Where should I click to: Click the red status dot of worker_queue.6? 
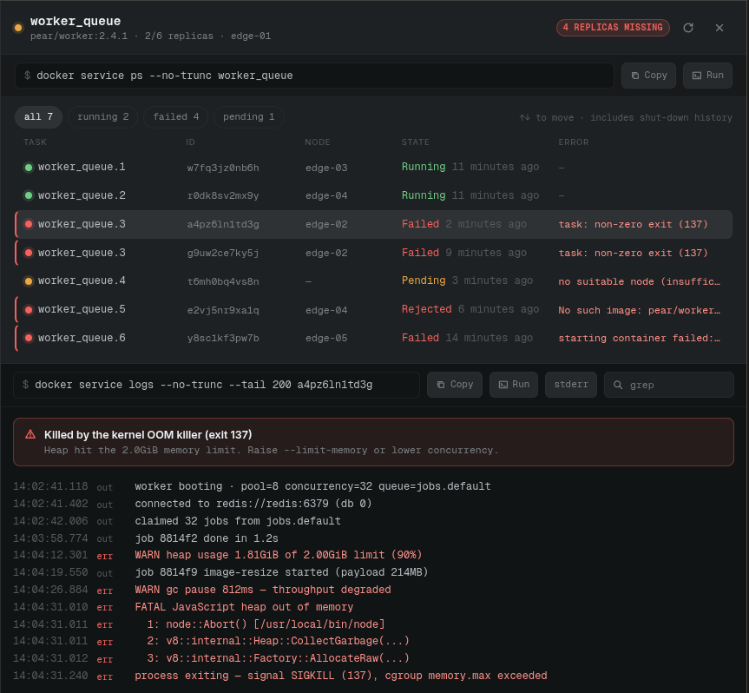[29, 338]
